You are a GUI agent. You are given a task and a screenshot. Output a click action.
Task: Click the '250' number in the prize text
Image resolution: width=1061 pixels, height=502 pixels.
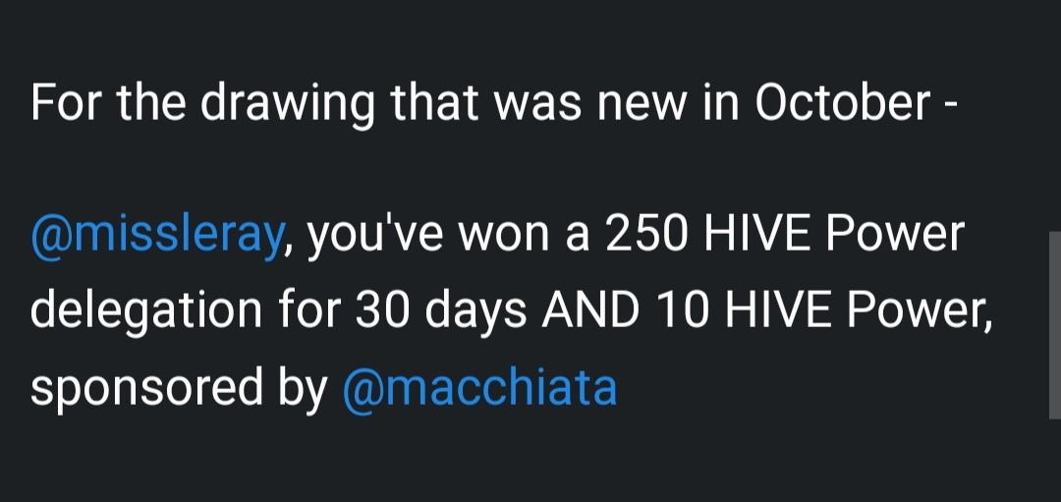click(x=646, y=236)
